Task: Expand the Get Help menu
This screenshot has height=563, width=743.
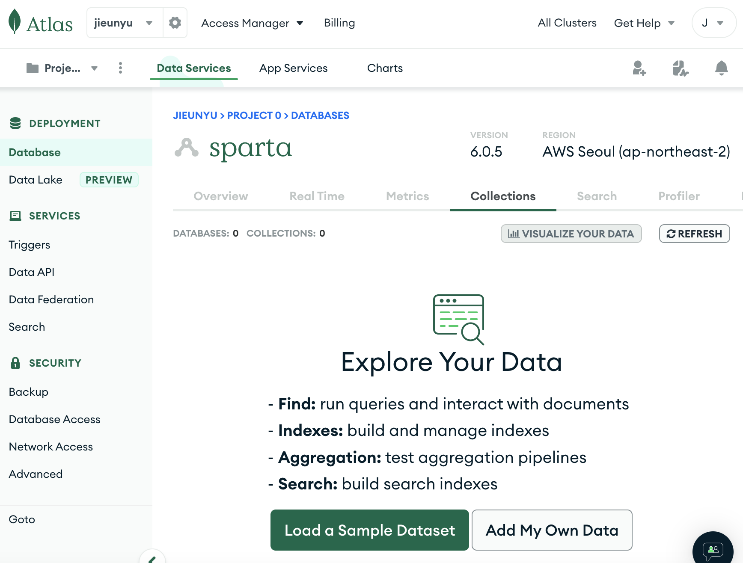Action: tap(644, 23)
